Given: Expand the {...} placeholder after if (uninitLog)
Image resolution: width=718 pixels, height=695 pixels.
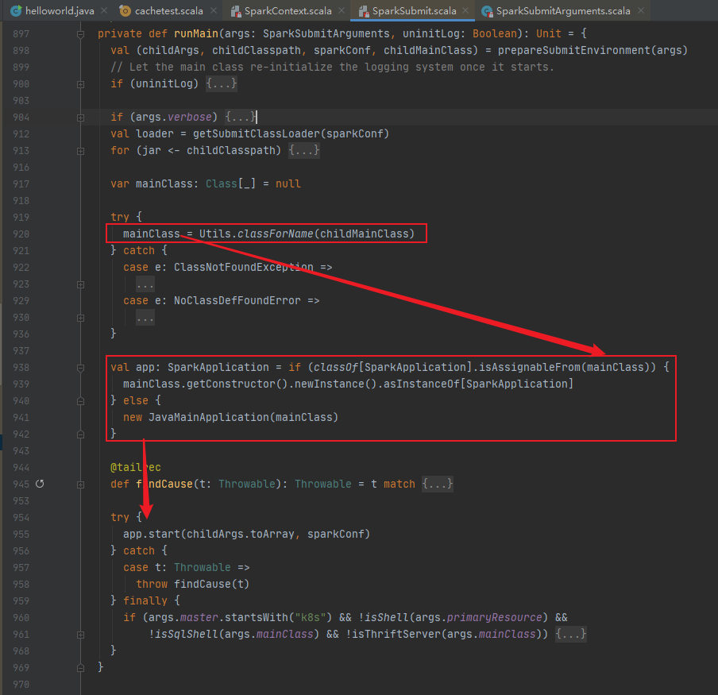Looking at the screenshot, I should tap(221, 83).
